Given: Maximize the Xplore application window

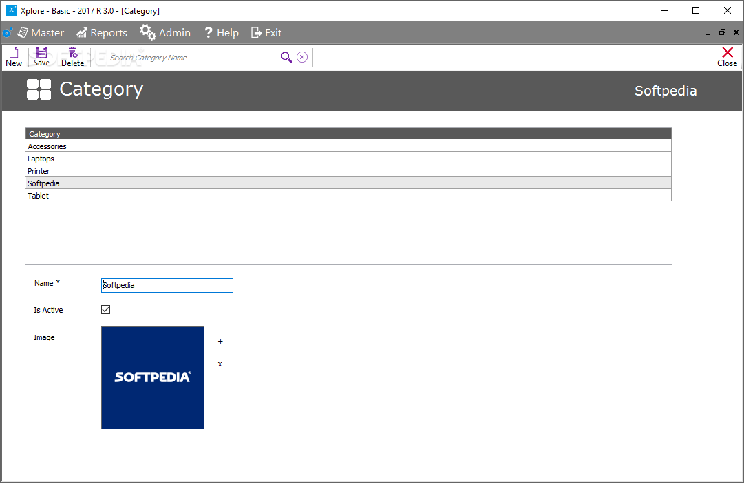Looking at the screenshot, I should (696, 10).
